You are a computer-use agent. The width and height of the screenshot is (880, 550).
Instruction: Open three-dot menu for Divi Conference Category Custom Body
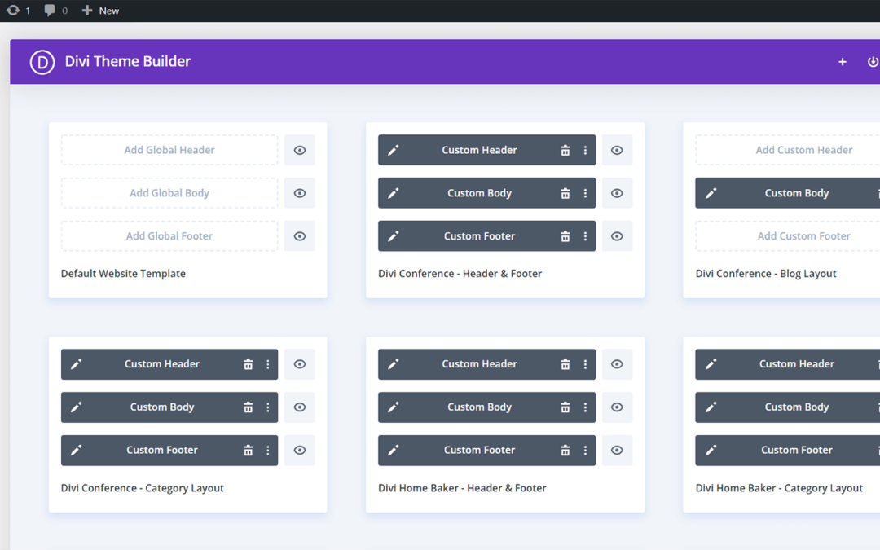(268, 407)
